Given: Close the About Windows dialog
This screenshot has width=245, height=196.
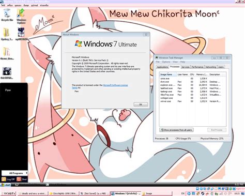Looking at the screenshot, I should [146, 35].
